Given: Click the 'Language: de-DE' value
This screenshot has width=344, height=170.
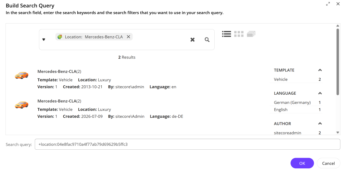Looking at the screenshot, I should pos(177,116).
